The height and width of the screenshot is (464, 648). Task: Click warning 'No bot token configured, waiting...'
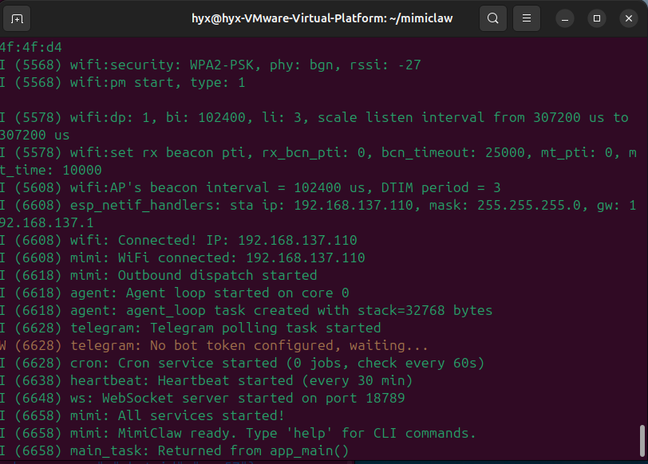coord(289,345)
